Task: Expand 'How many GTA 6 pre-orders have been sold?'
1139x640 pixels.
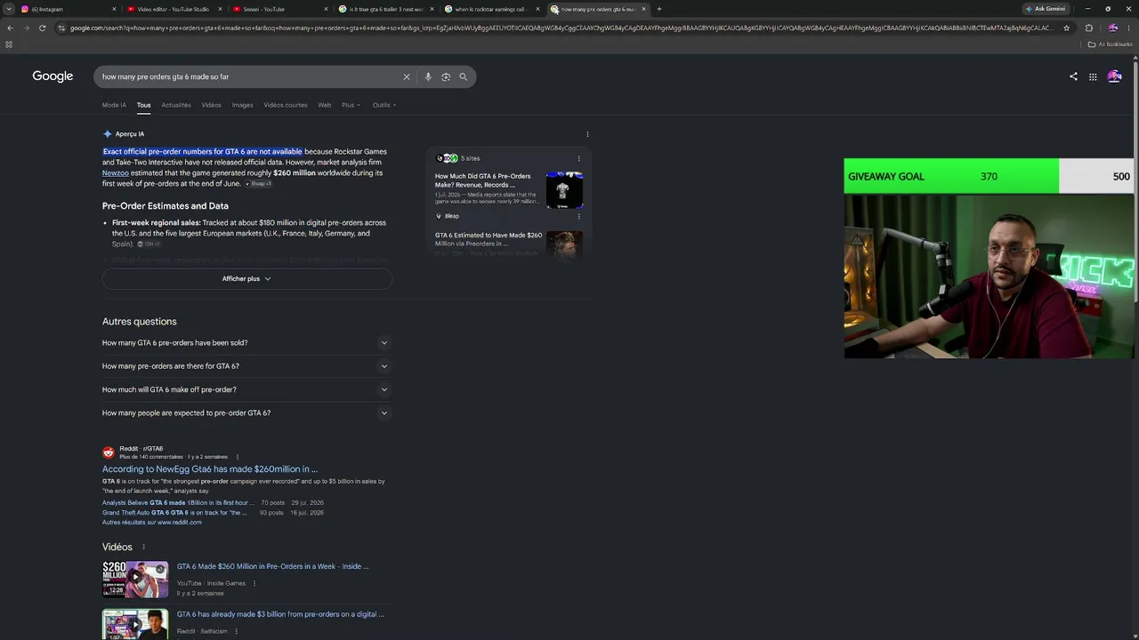Action: tap(246, 343)
